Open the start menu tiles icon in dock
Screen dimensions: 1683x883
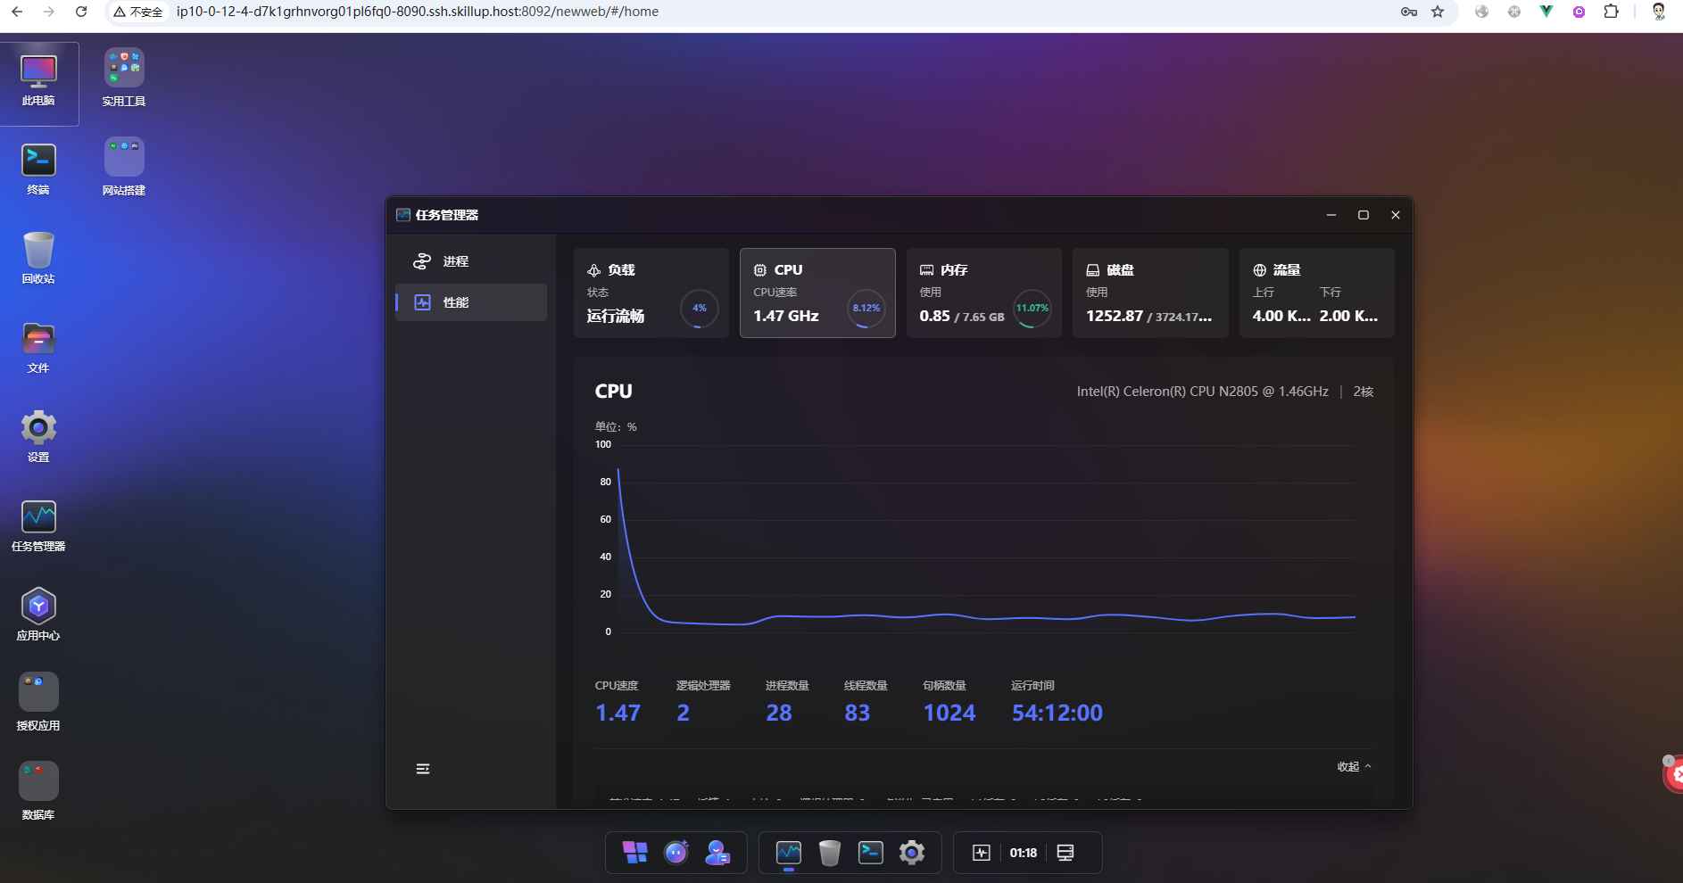point(634,853)
